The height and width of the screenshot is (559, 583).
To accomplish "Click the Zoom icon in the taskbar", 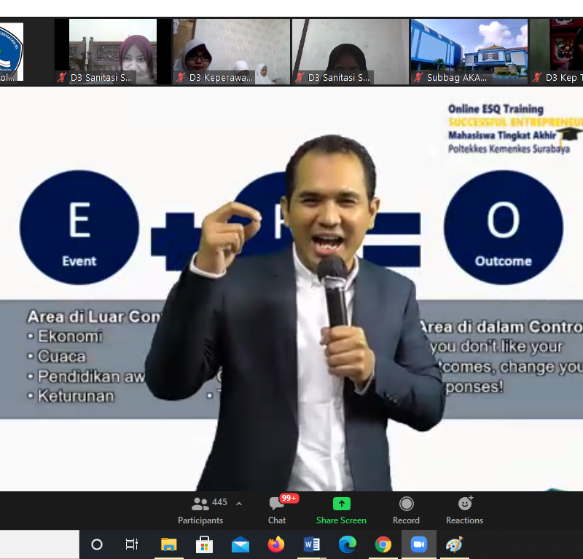I will [x=418, y=544].
